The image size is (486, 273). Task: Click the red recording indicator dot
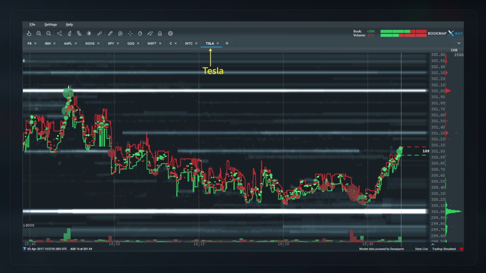point(461,249)
